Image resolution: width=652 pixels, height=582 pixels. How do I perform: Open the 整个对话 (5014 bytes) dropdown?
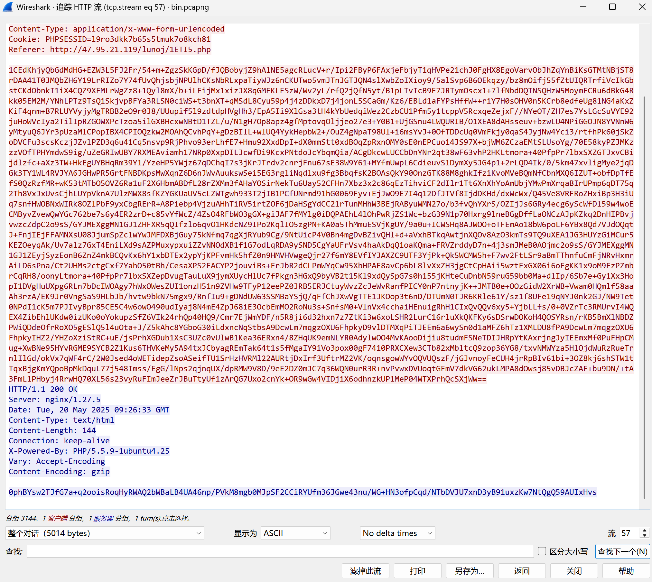(x=105, y=533)
